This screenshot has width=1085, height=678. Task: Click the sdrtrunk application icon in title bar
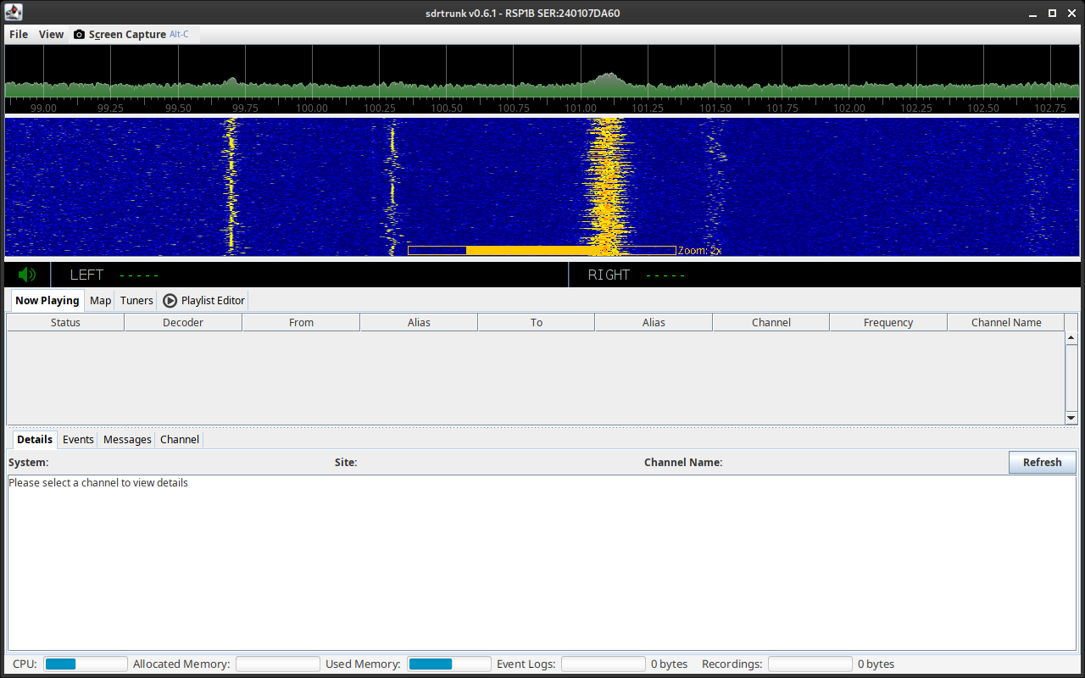point(13,13)
